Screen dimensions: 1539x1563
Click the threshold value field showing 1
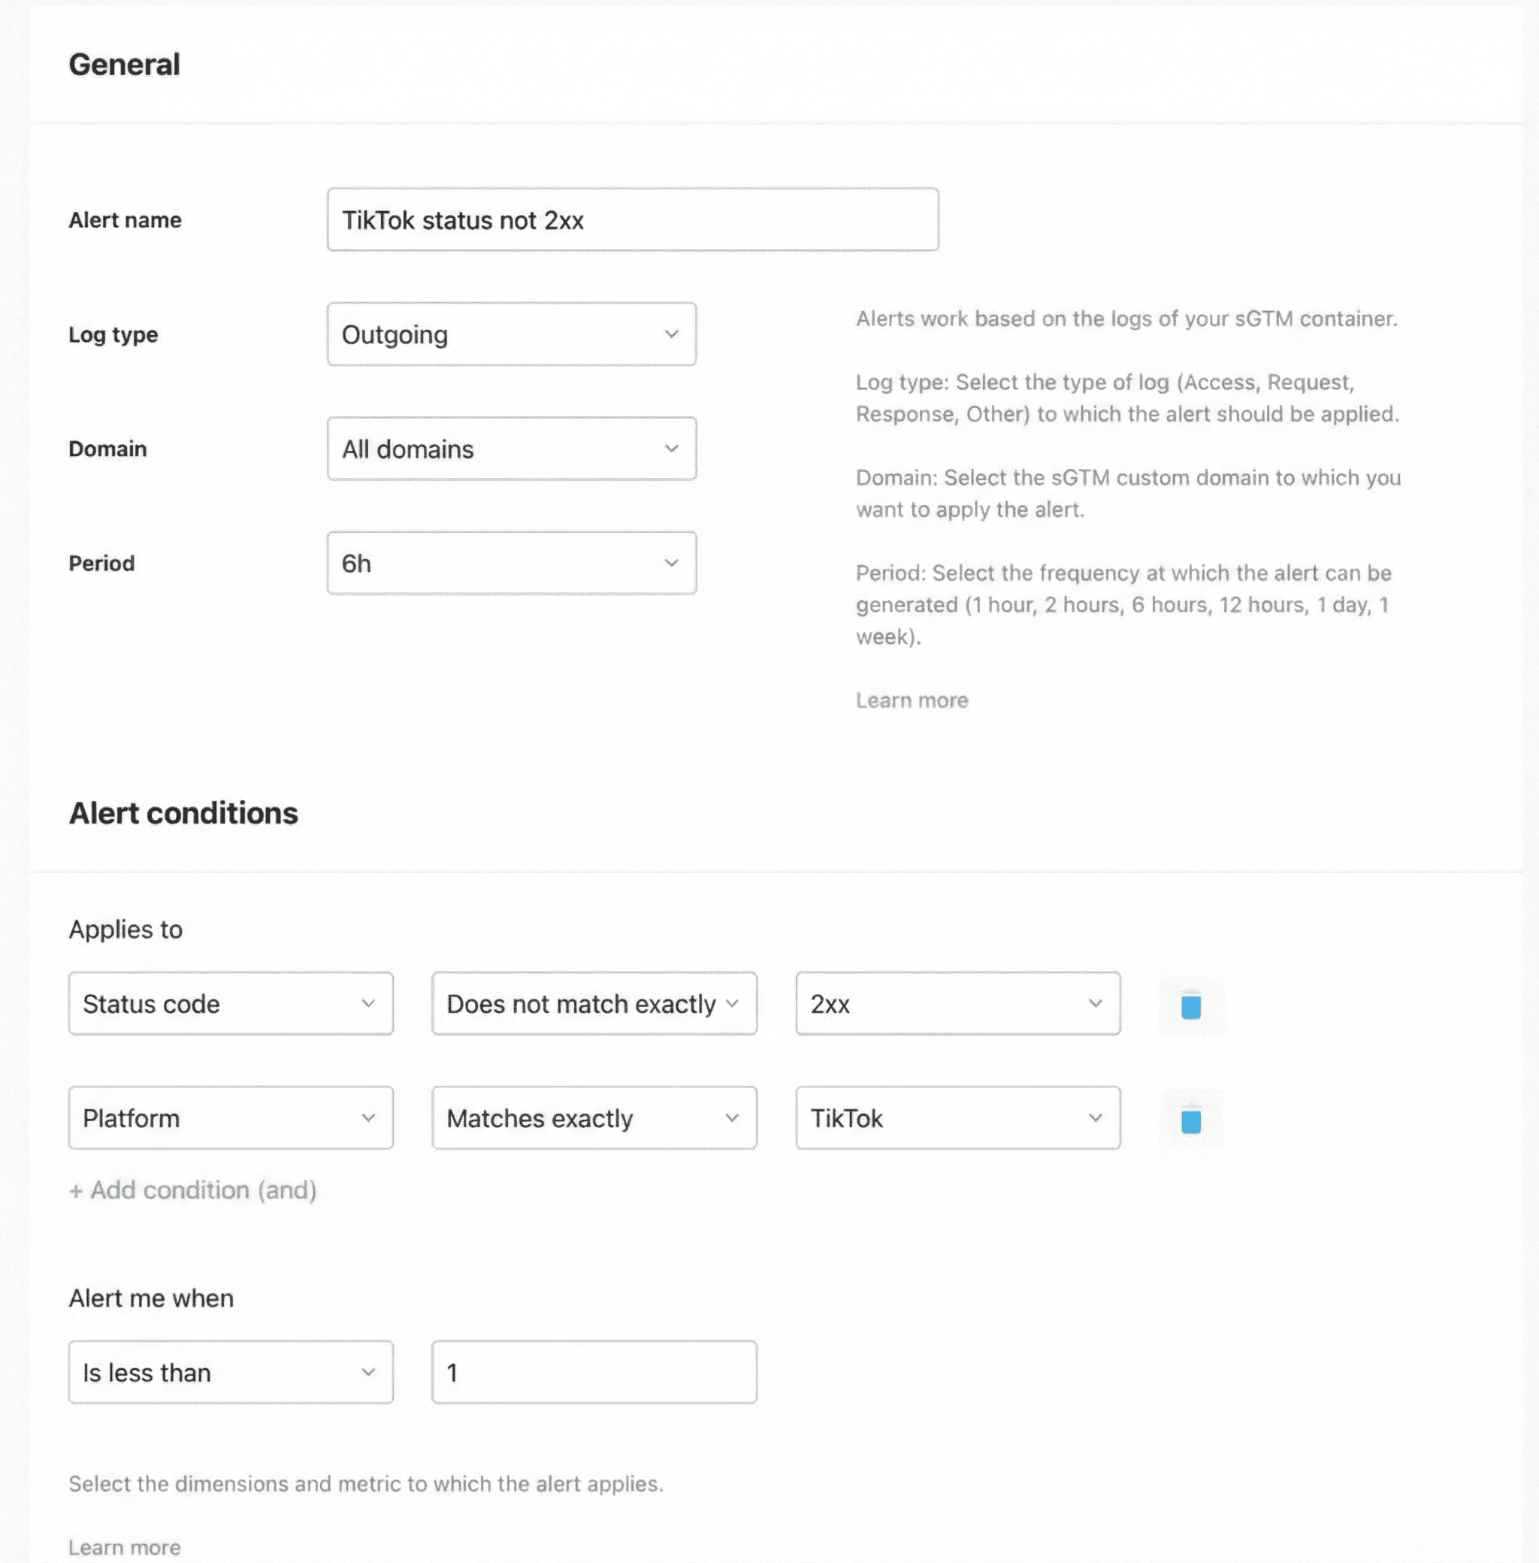pyautogui.click(x=594, y=1372)
